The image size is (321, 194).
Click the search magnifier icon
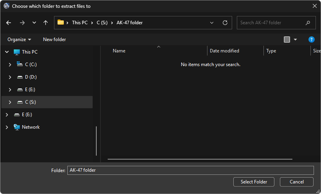click(308, 23)
